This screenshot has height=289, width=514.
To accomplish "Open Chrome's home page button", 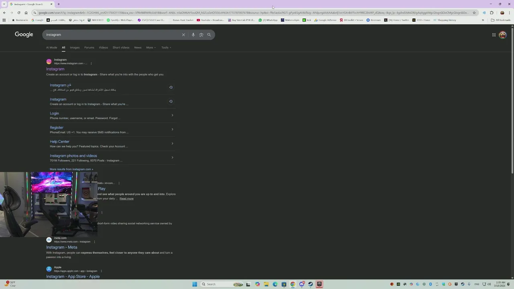I will click(26, 13).
